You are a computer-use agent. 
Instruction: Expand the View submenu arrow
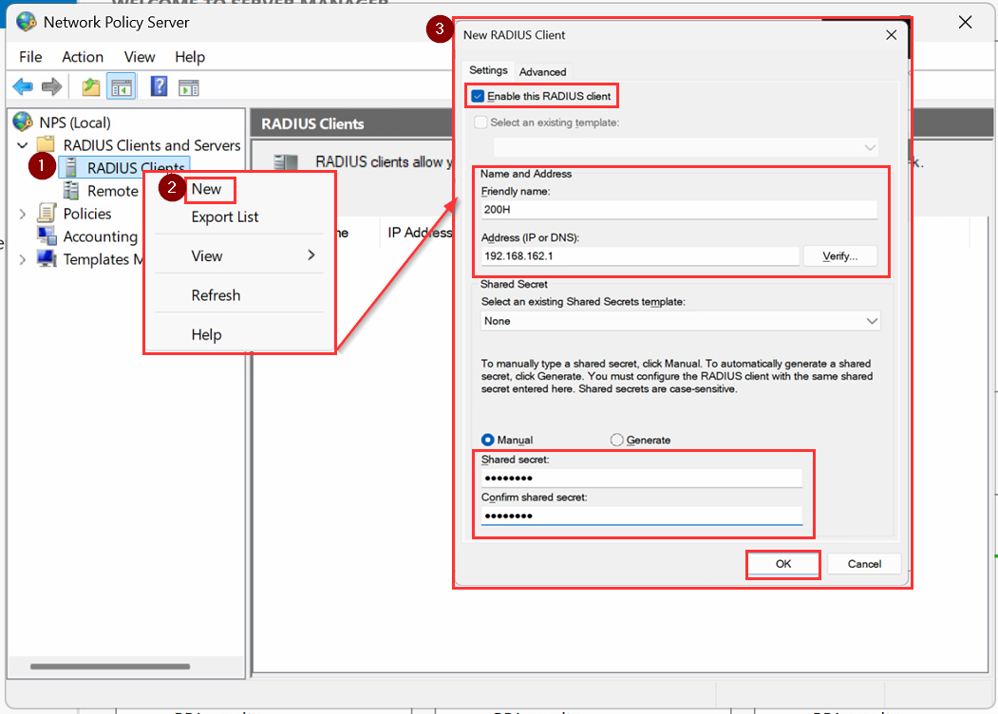(x=311, y=255)
